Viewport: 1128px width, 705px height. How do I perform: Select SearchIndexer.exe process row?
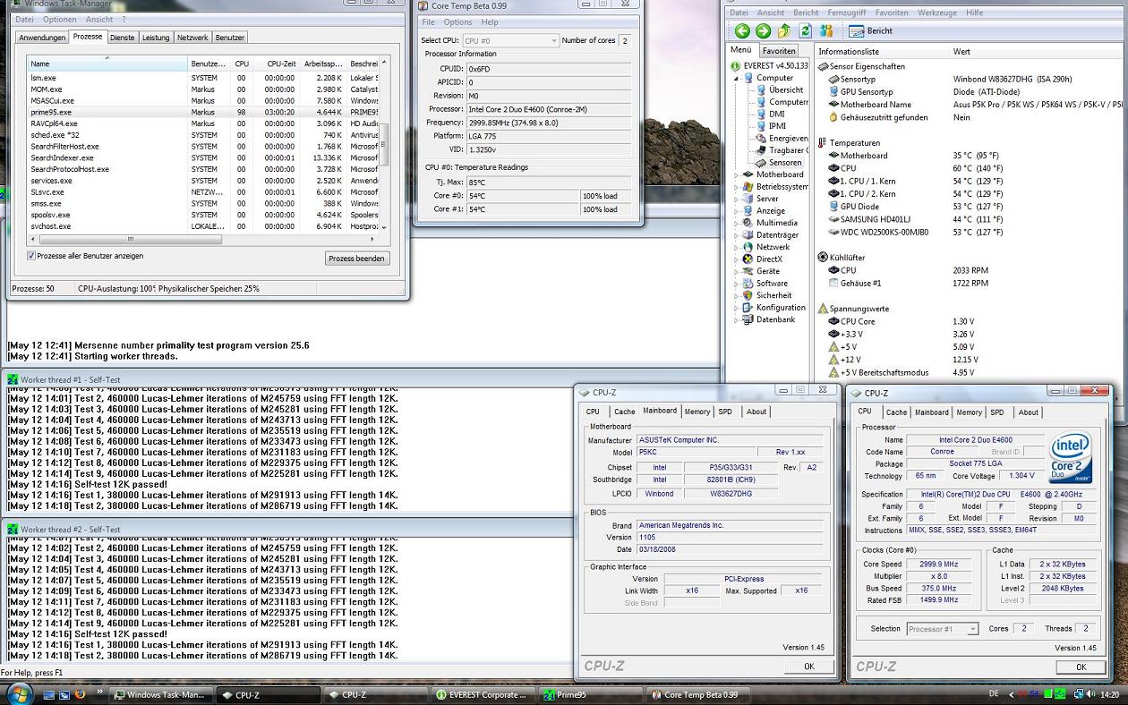click(202, 158)
